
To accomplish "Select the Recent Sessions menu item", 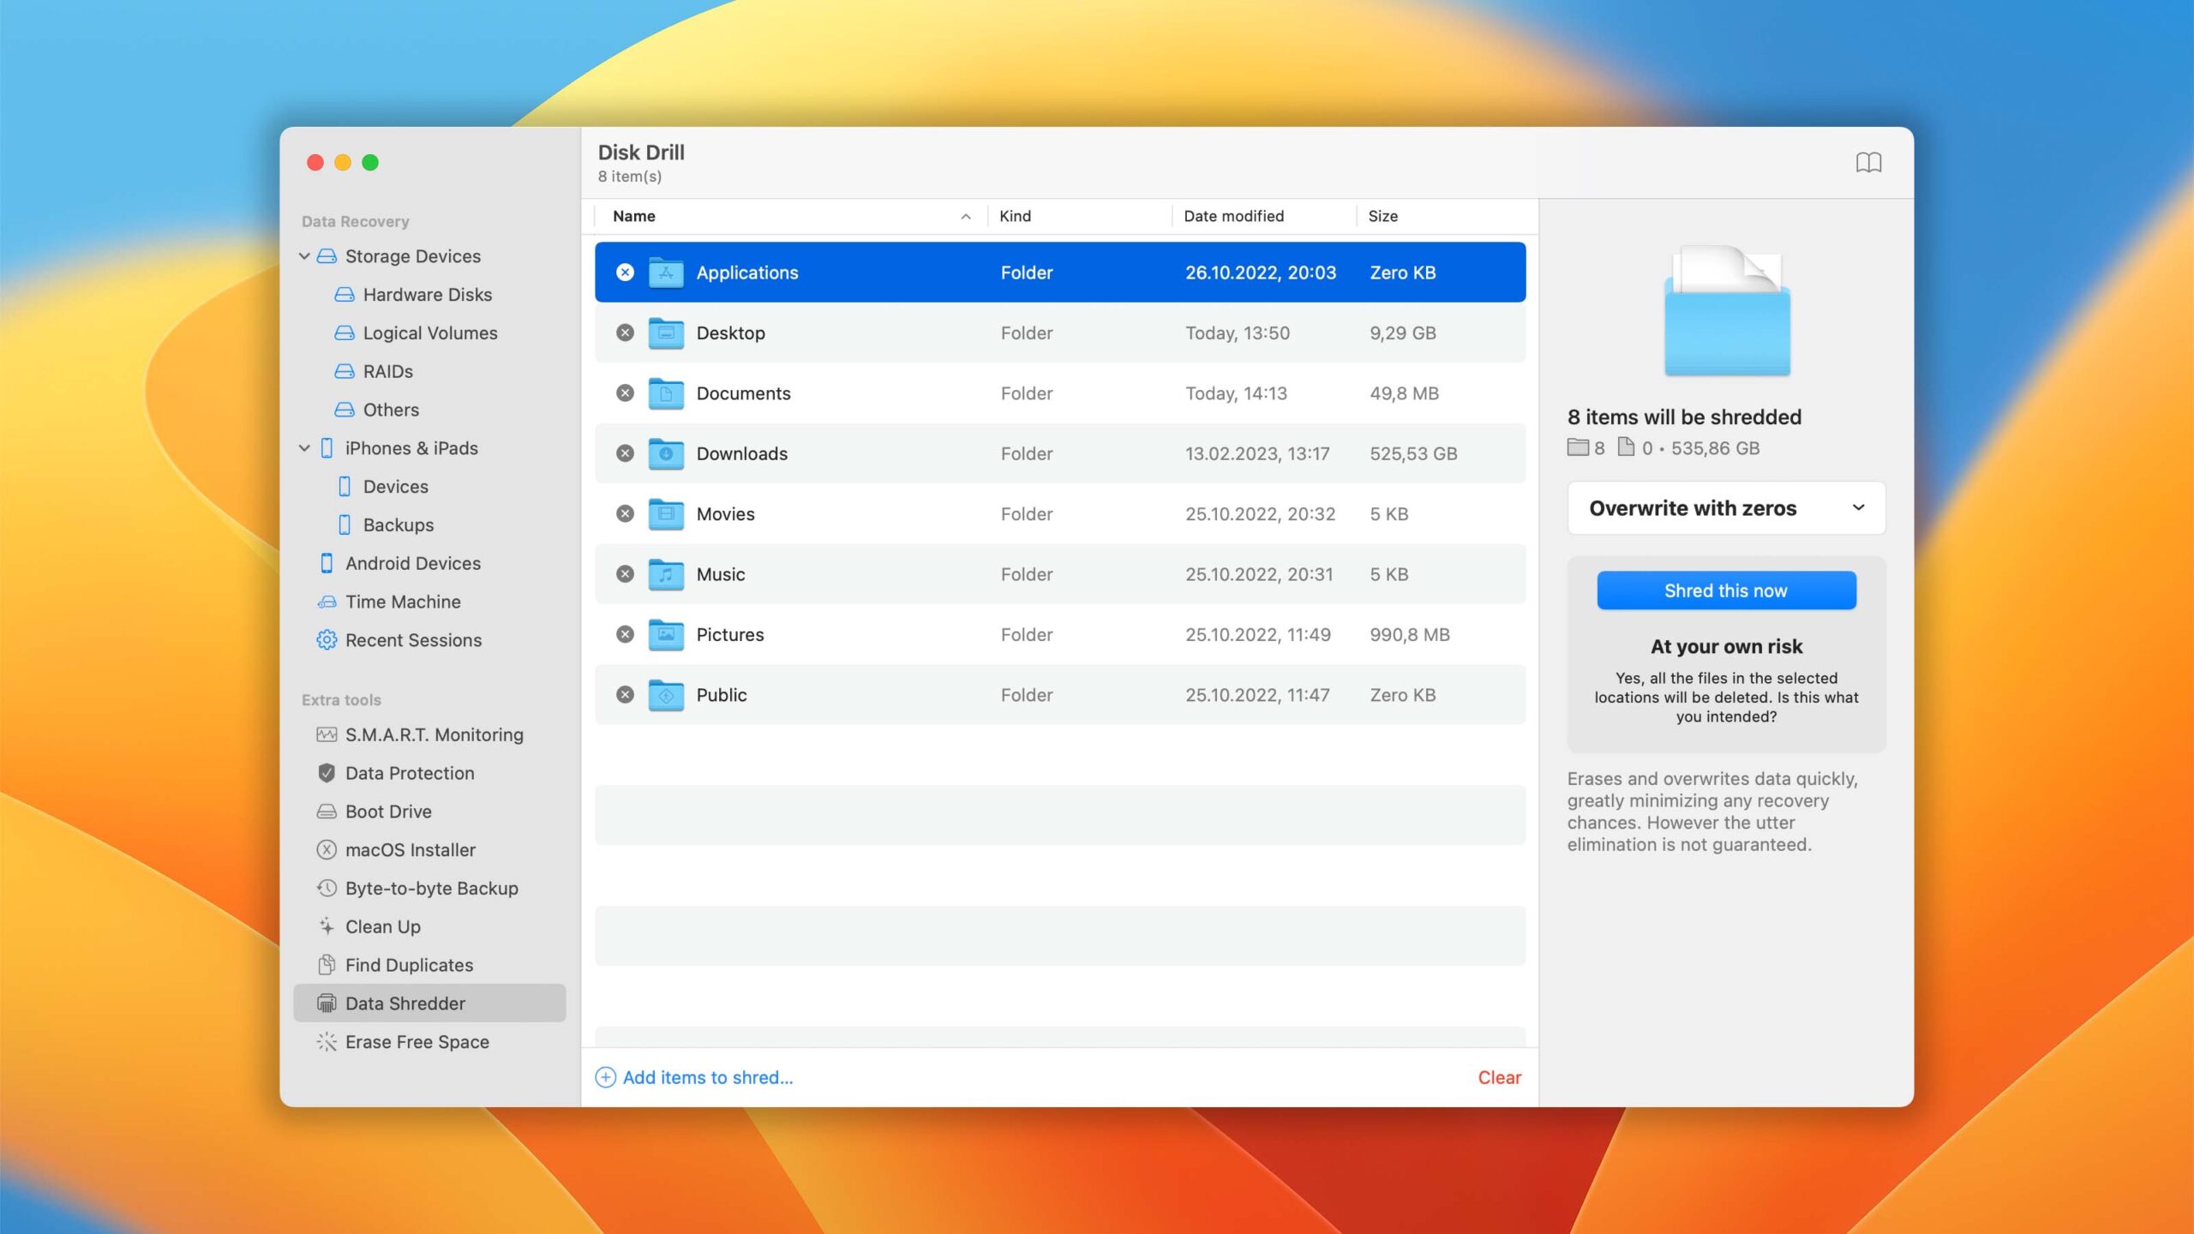I will [413, 640].
